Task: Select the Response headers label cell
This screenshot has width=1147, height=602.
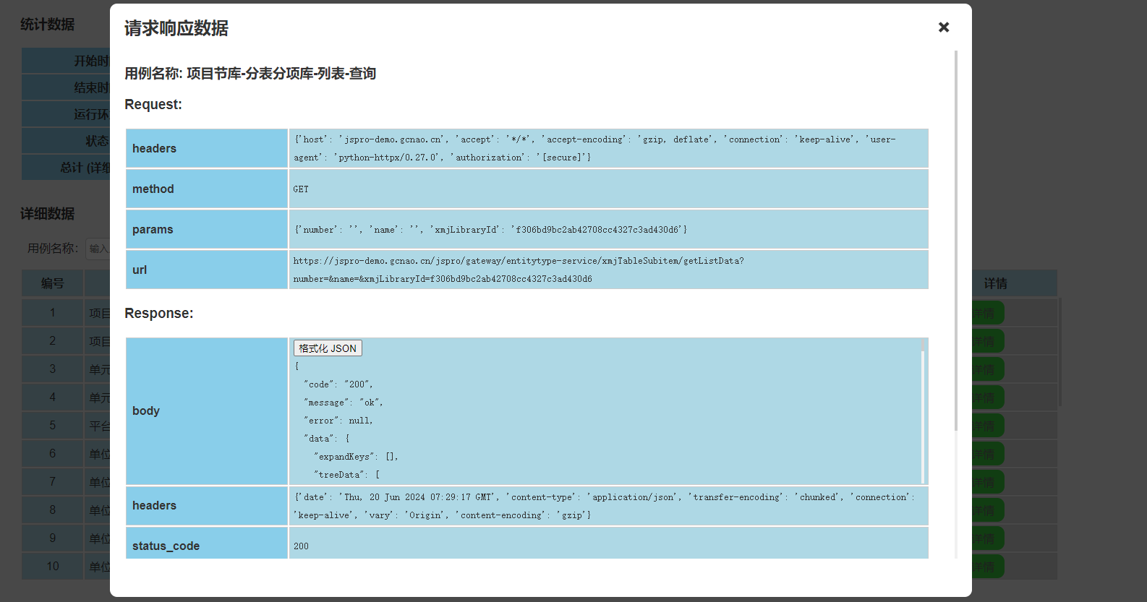Action: pyautogui.click(x=207, y=505)
